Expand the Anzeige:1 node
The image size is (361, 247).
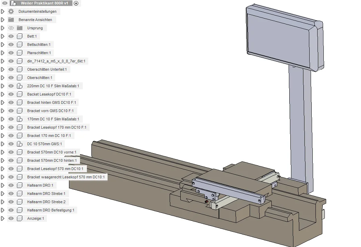click(x=2, y=218)
